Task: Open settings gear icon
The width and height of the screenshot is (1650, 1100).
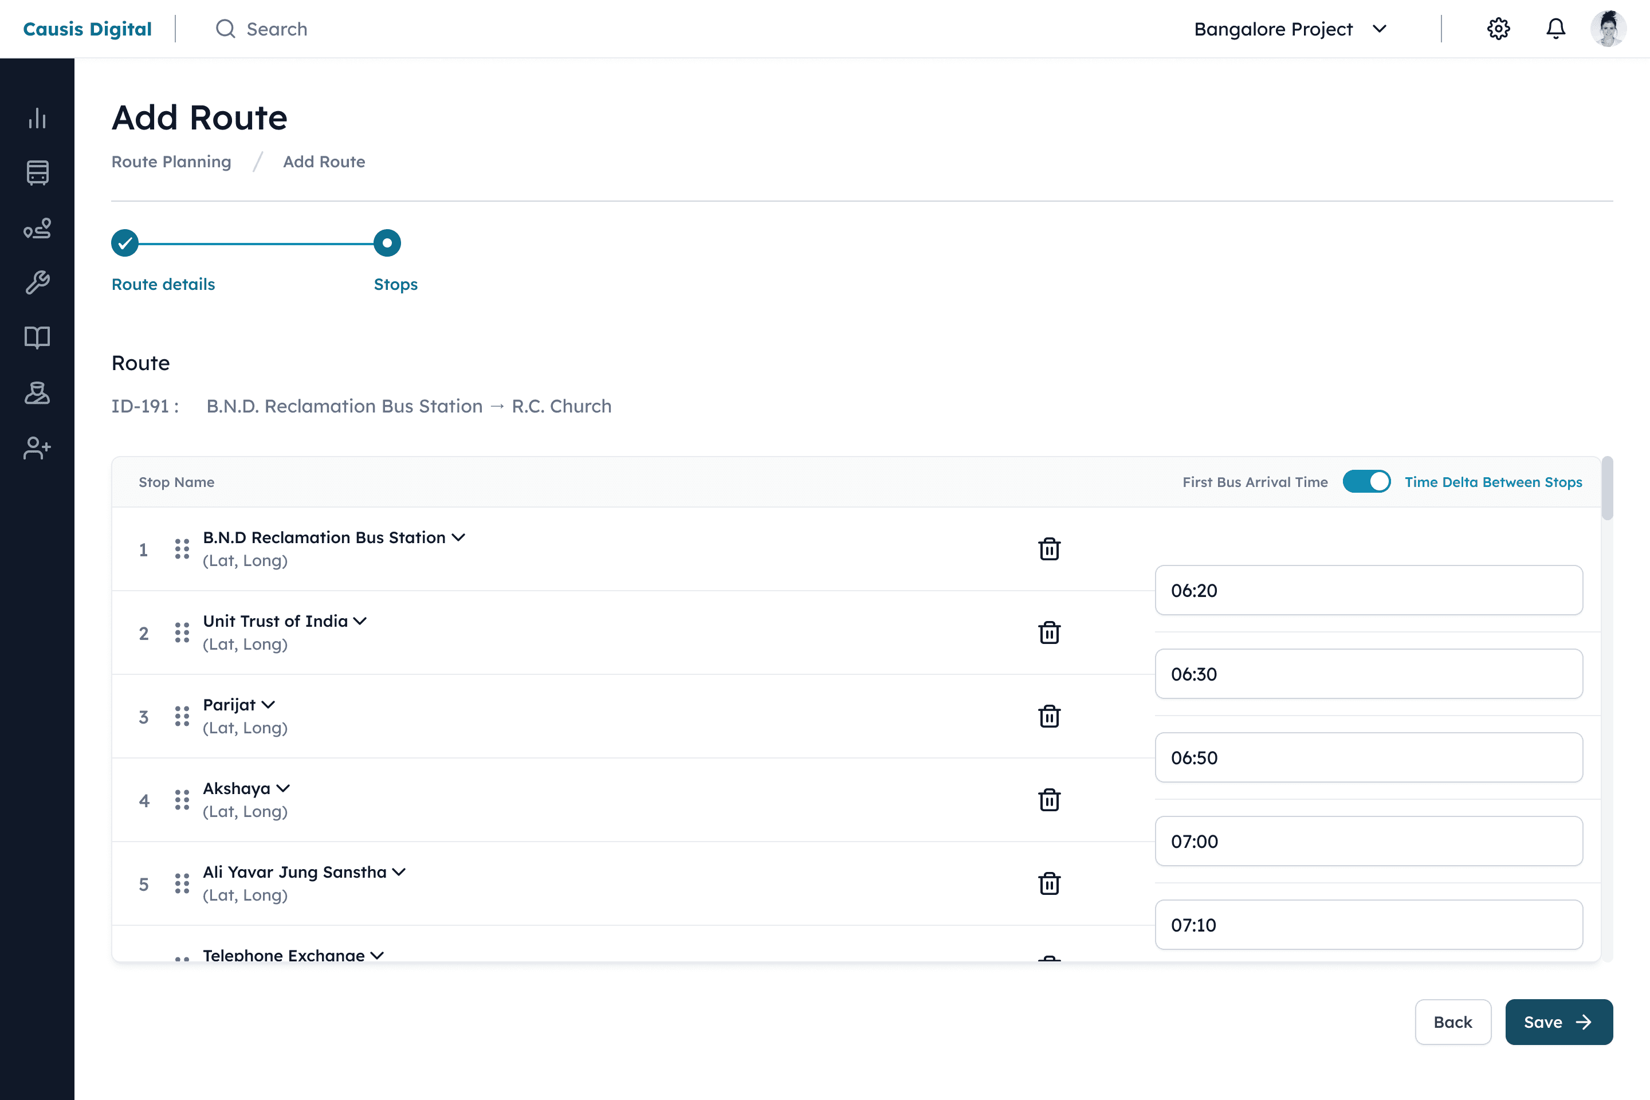Action: click(x=1498, y=29)
